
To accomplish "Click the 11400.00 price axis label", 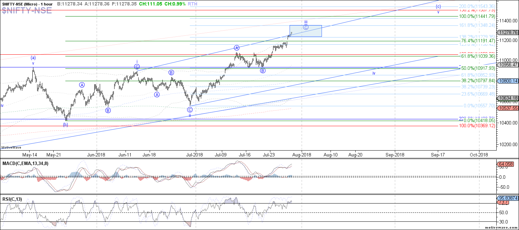I will click(508, 21).
